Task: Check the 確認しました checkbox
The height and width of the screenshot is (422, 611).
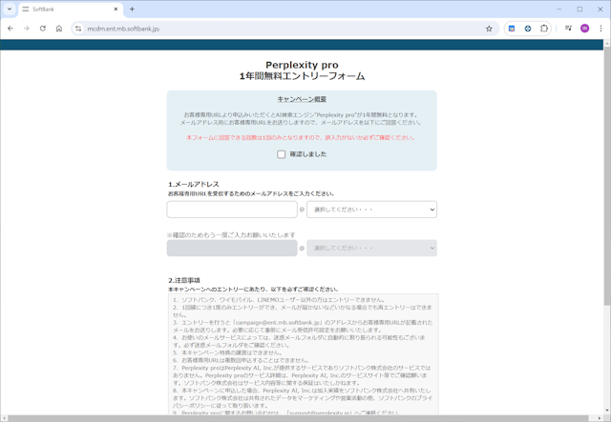Action: pyautogui.click(x=281, y=154)
